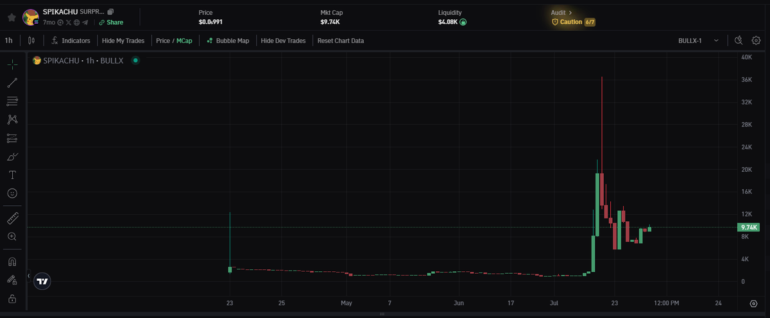Select the trend line drawing tool
Viewport: 770px width, 318px height.
[12, 83]
